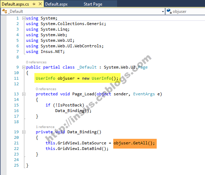Click 'System.Web;' on line 4

point(54,35)
